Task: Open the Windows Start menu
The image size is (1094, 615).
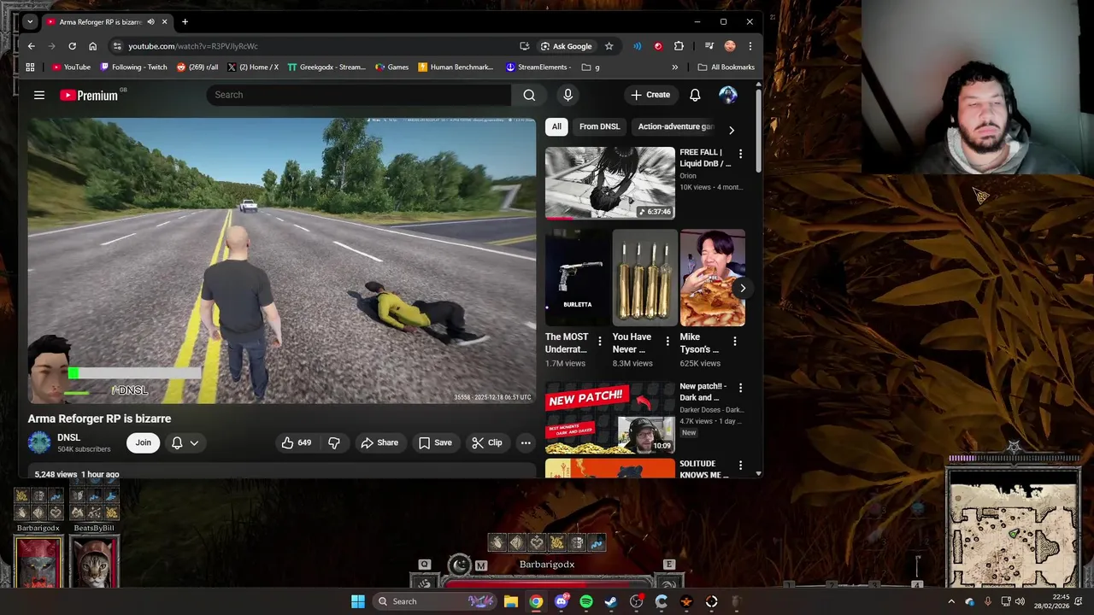Action: click(358, 601)
